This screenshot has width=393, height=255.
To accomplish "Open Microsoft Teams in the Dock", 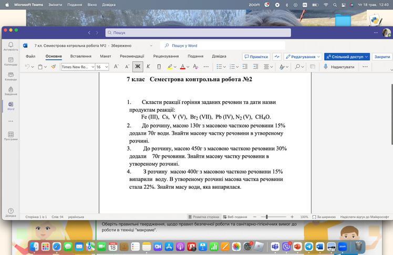I will [275, 247].
